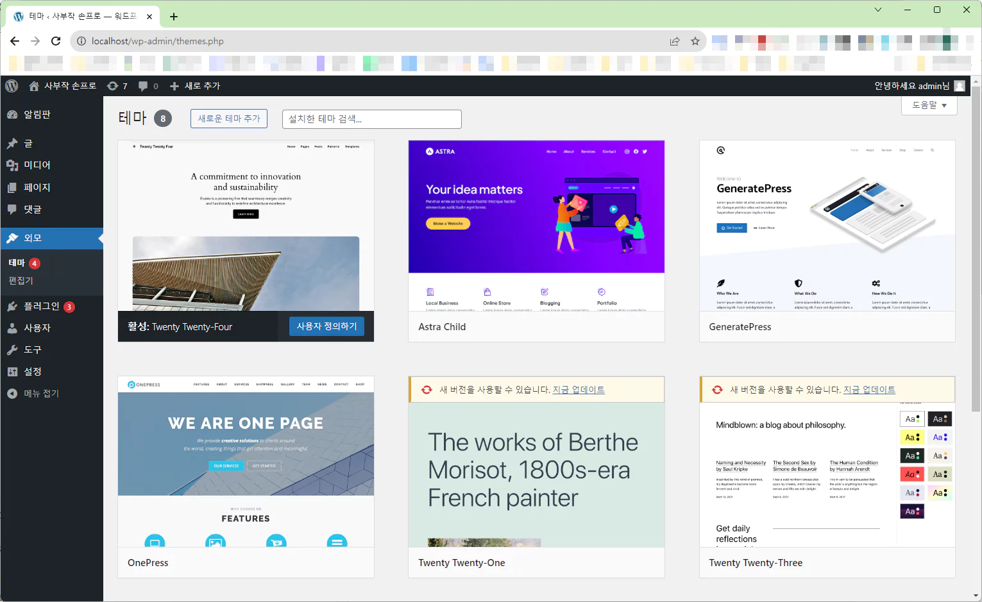Open 댓글 comments menu
This screenshot has width=982, height=602.
pyautogui.click(x=51, y=209)
